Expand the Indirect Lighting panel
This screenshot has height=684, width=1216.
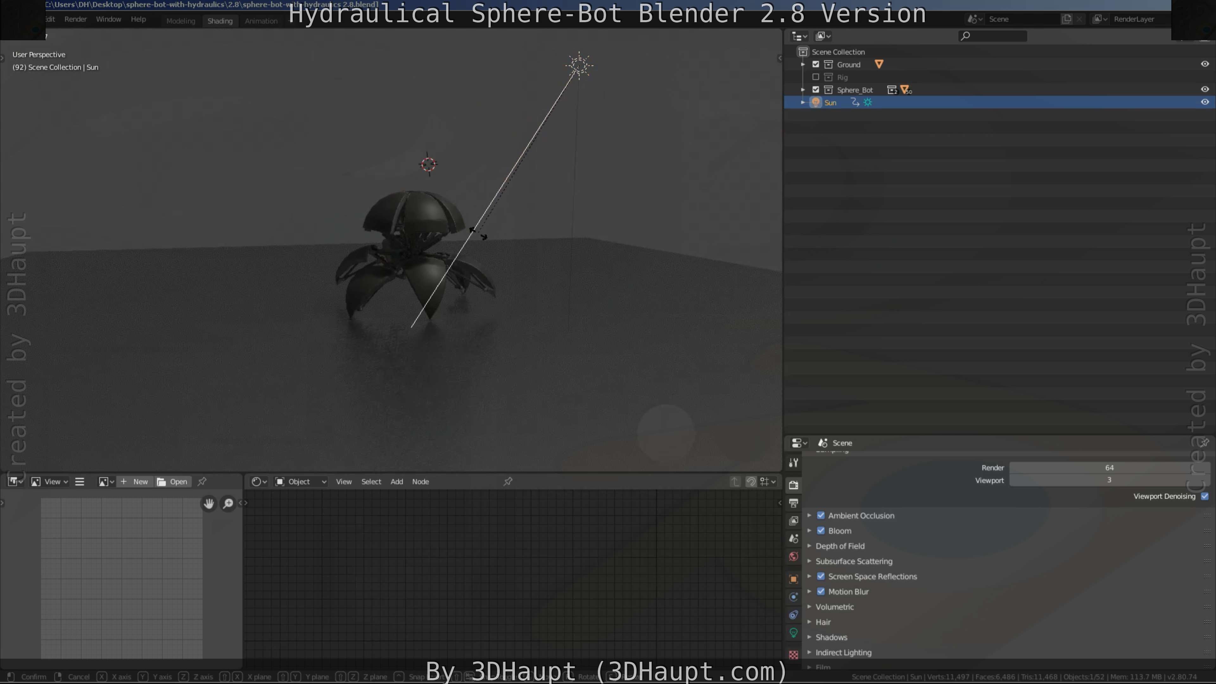(x=809, y=652)
